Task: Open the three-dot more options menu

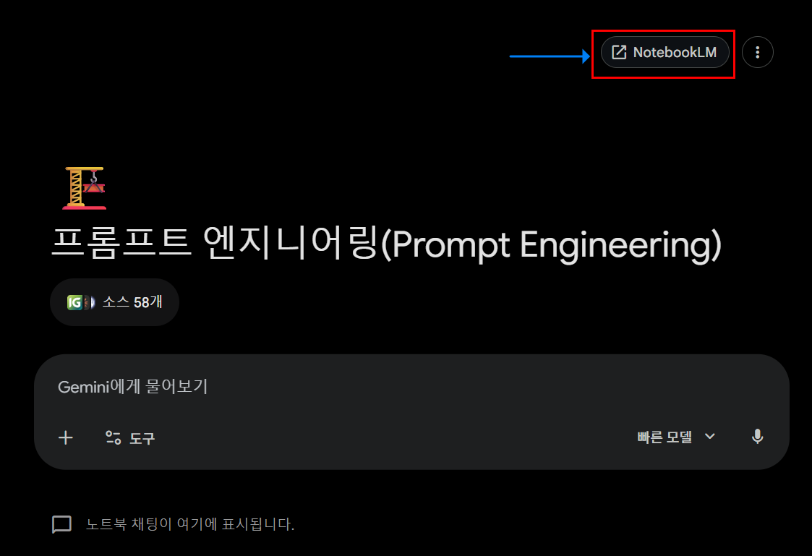Action: pyautogui.click(x=757, y=52)
